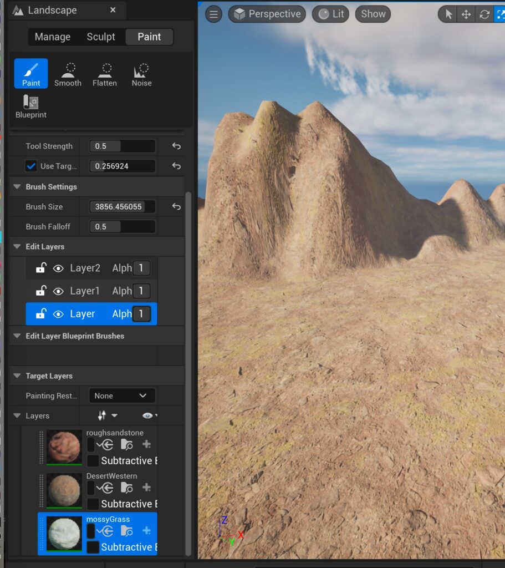Select the Flatten landscape tool

tap(105, 74)
